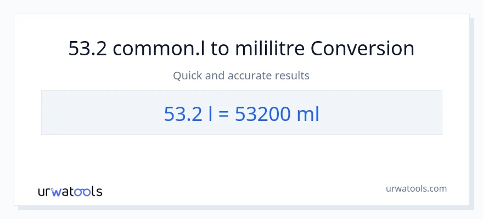Click the equals sign in the result
483x219 pixels.
click(x=224, y=113)
